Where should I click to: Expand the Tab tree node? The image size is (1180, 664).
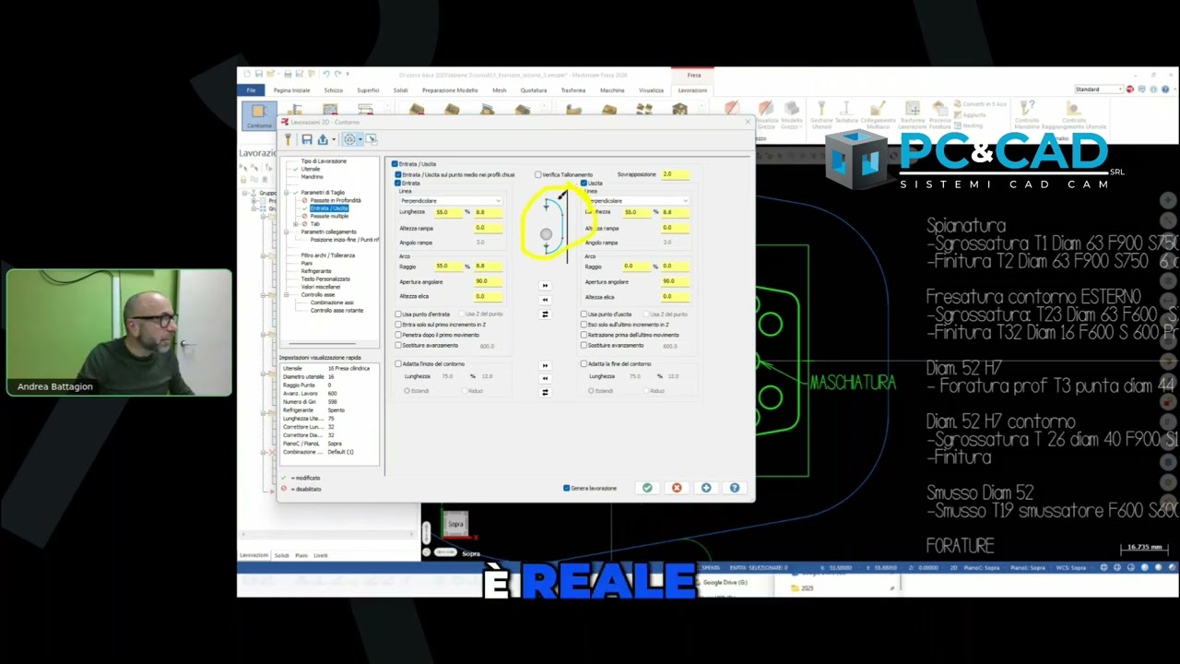click(x=295, y=224)
